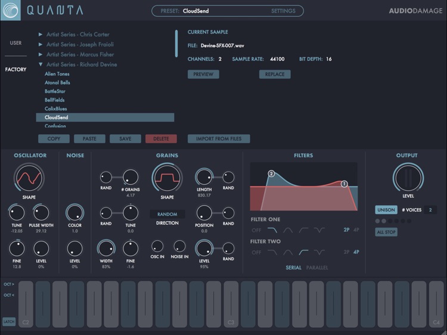Image resolution: width=447 pixels, height=335 pixels.
Task: Set Filter One to 4P slope
Action: click(356, 230)
